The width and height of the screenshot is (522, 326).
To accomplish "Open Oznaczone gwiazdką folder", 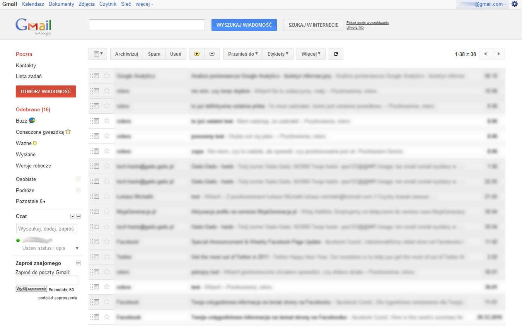I will point(40,132).
